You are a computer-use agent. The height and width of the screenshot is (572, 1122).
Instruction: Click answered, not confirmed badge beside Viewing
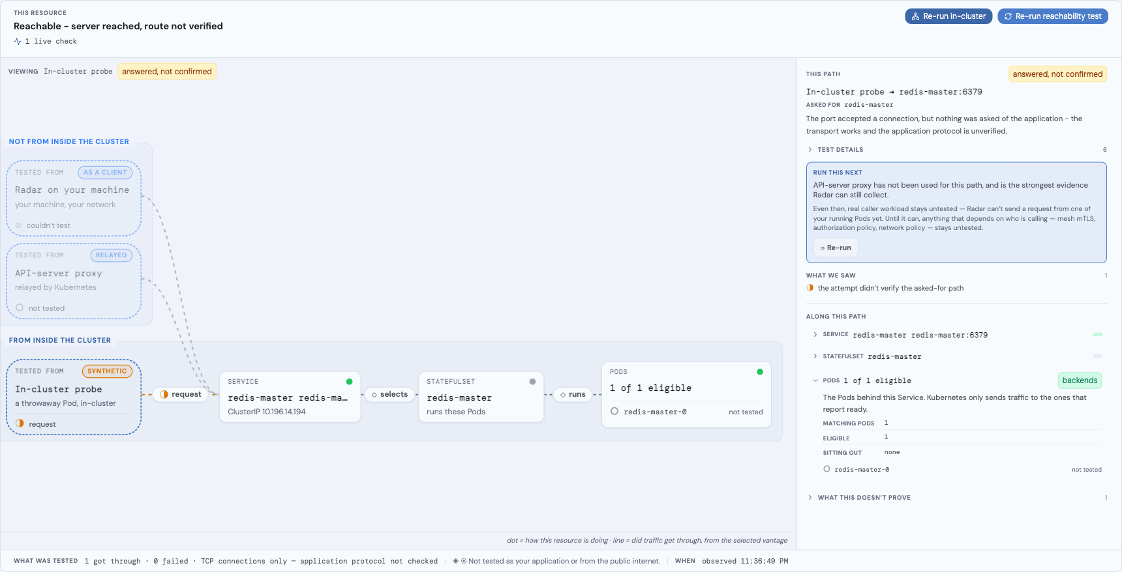(167, 72)
